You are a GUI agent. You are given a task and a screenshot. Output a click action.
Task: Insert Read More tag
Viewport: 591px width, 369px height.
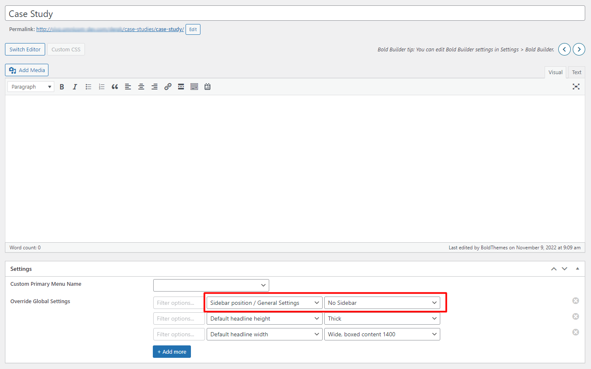pos(181,87)
